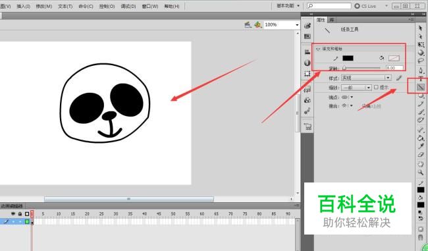Select the Paint Bucket tool
This screenshot has height=251, width=428.
(x=421, y=138)
